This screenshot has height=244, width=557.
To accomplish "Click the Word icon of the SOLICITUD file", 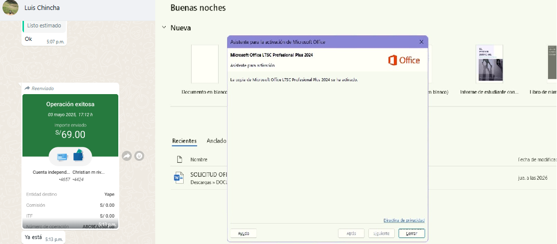I will 178,178.
